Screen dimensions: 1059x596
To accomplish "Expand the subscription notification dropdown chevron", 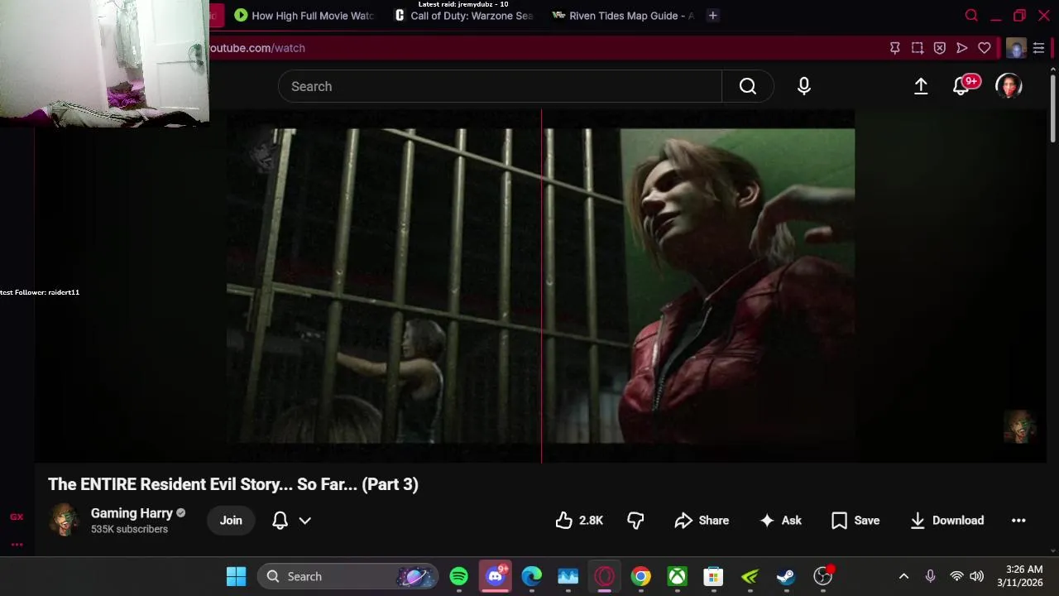I will [x=304, y=521].
